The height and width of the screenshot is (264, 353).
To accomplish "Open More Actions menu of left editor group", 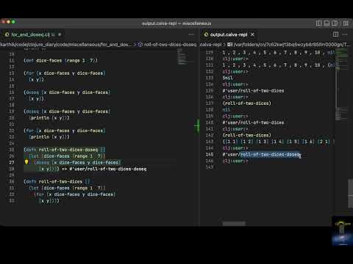I will point(191,34).
